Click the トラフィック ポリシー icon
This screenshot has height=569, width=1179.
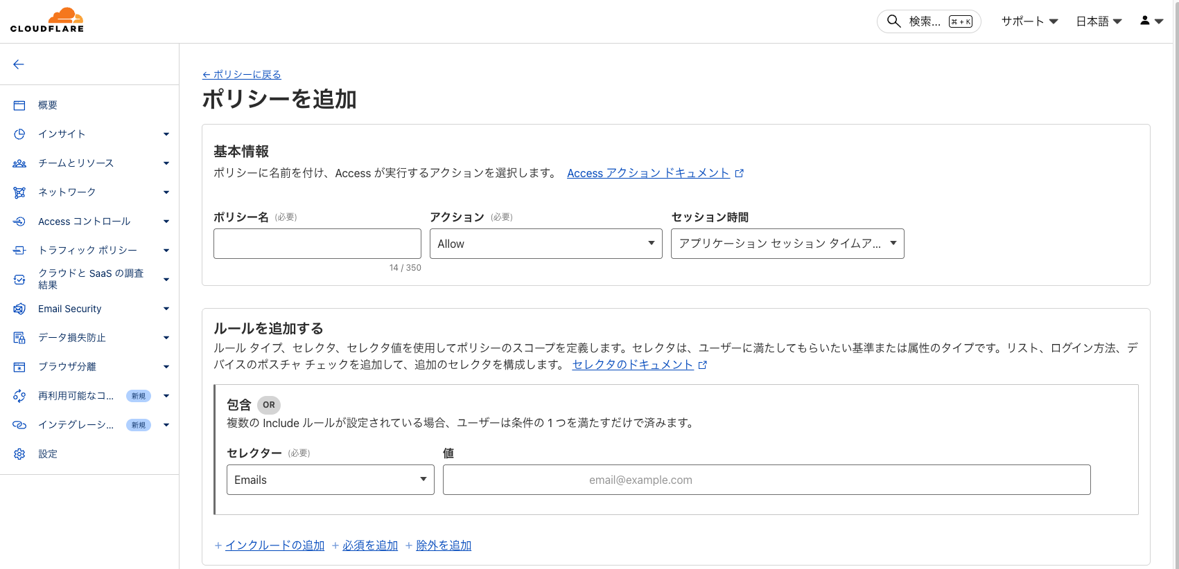coord(19,251)
